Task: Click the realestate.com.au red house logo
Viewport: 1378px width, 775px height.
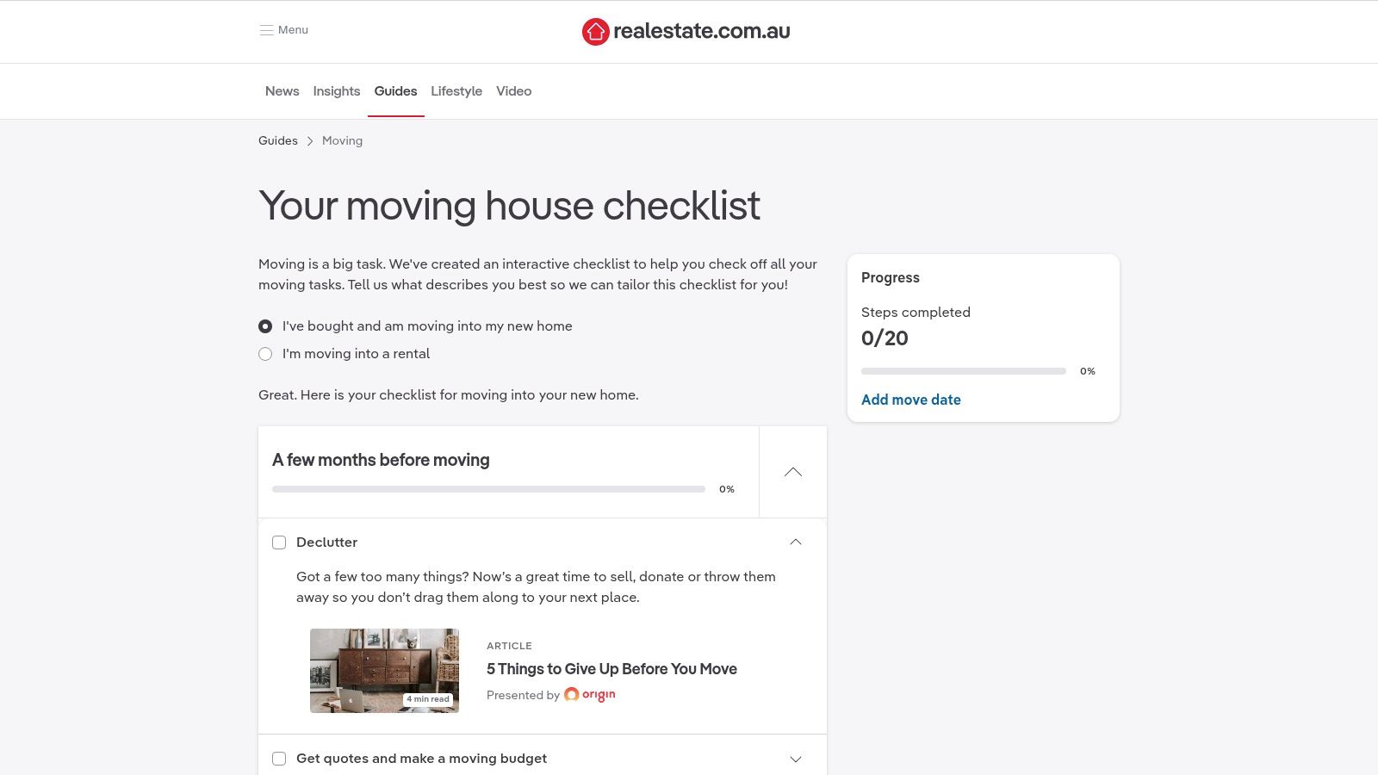Action: point(595,32)
